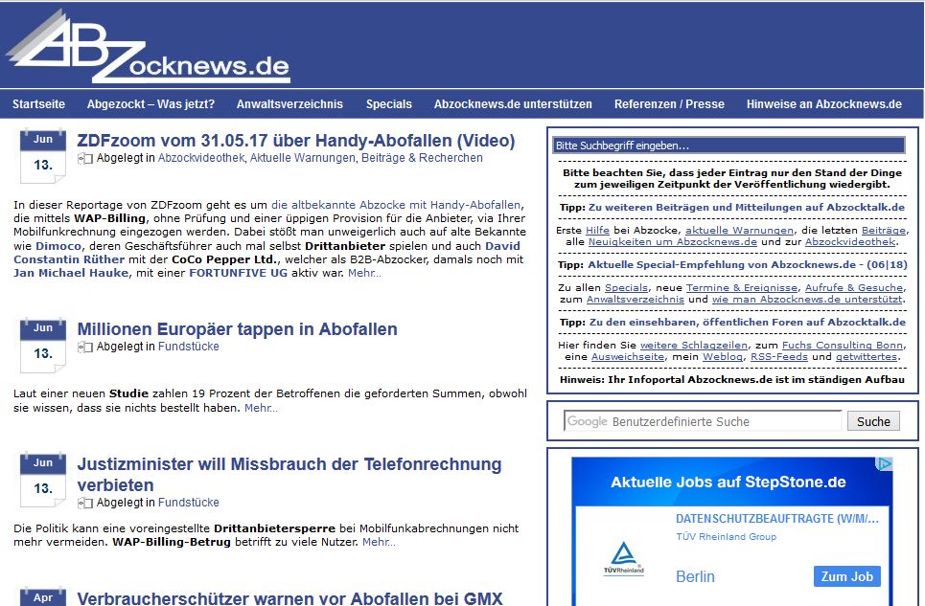Follow the 'Jan Michael Hauke' link

(x=71, y=273)
